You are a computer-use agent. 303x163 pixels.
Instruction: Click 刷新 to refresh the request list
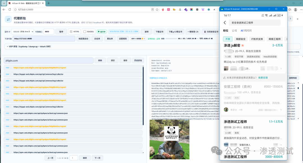coord(100,60)
